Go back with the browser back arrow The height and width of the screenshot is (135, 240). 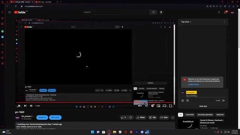point(7,6)
